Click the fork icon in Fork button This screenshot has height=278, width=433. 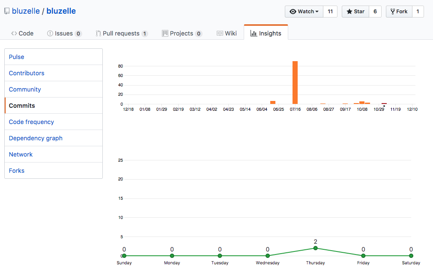tap(392, 12)
